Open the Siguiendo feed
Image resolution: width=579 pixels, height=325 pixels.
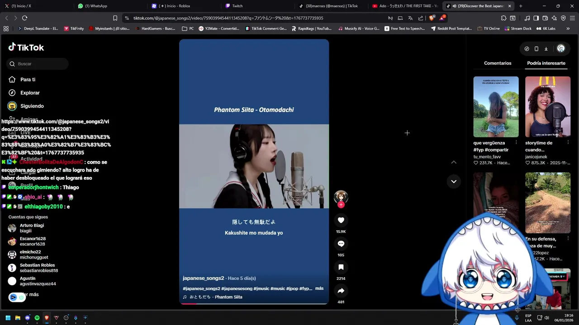[26, 106]
